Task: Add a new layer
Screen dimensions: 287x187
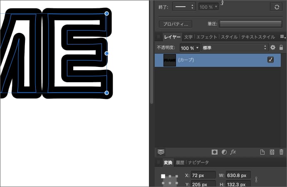Action: (x=262, y=152)
